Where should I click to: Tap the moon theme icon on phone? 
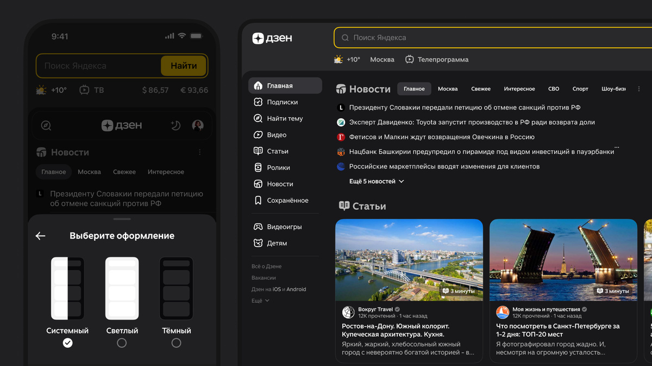(175, 126)
